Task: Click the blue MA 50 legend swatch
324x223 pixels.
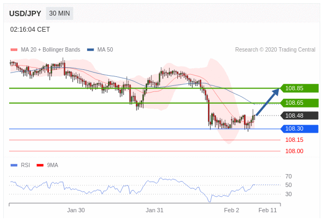Action: point(90,49)
